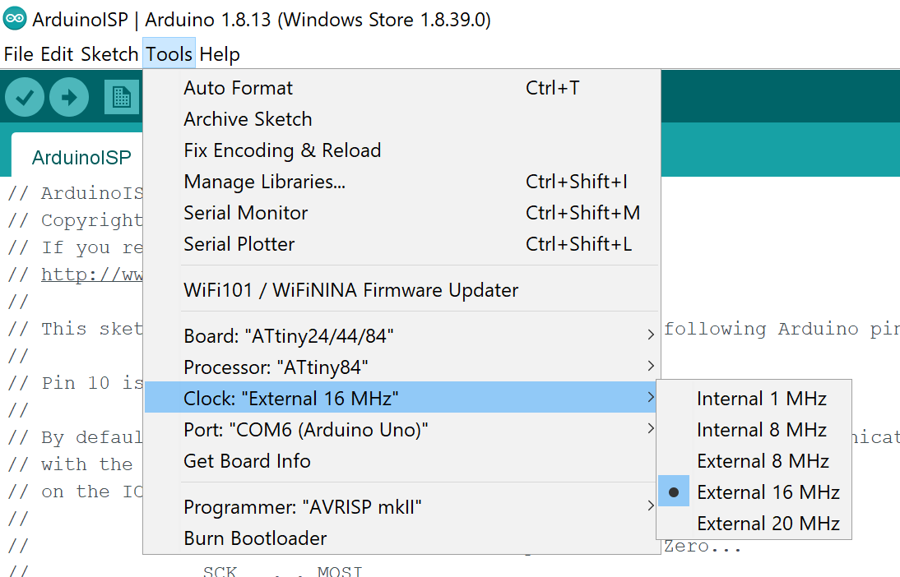Click the Upload arrow toolbar icon
This screenshot has width=900, height=577.
69,98
